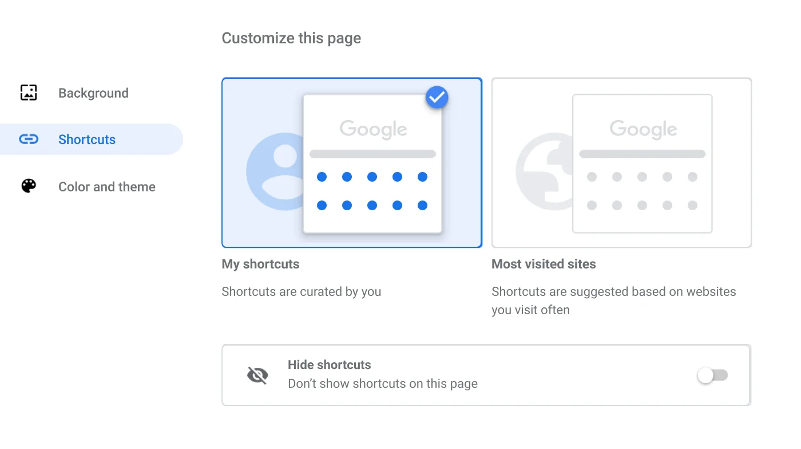Click the palette icon for Color and theme
The width and height of the screenshot is (801, 449).
click(x=28, y=186)
